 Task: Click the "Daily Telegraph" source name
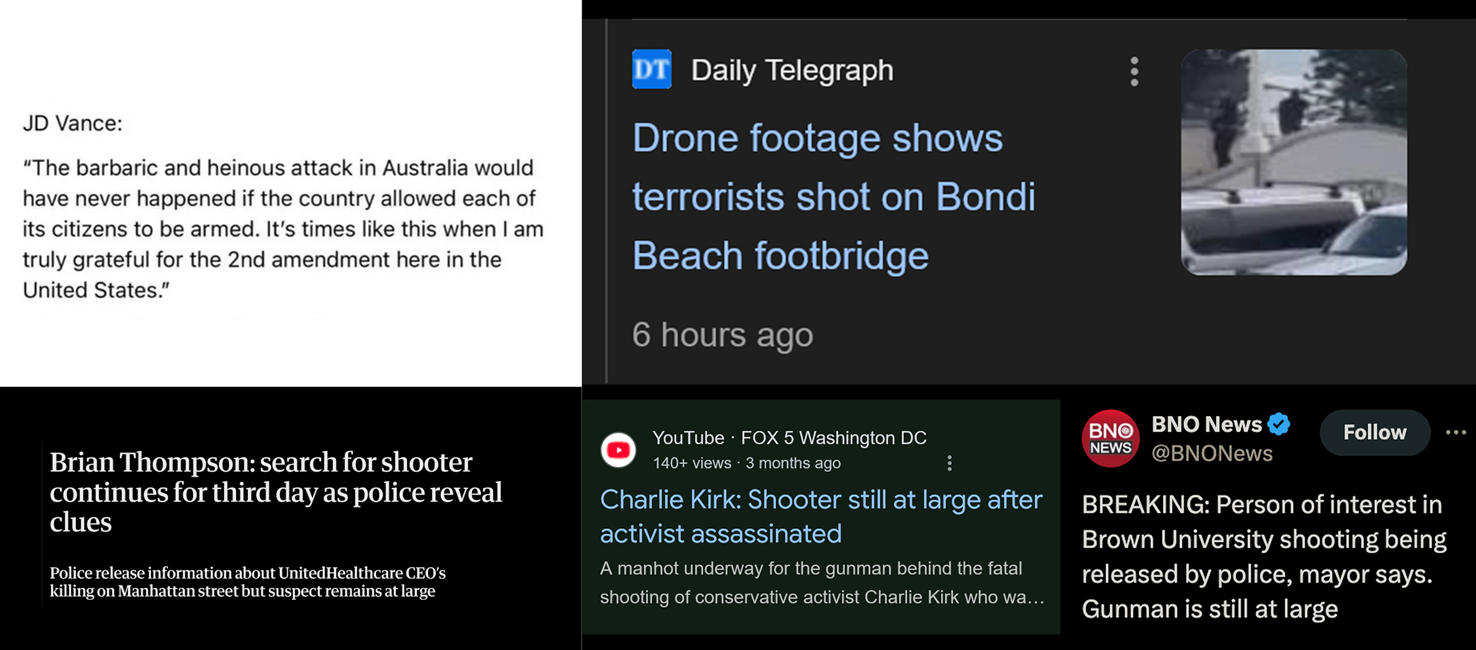coord(792,70)
